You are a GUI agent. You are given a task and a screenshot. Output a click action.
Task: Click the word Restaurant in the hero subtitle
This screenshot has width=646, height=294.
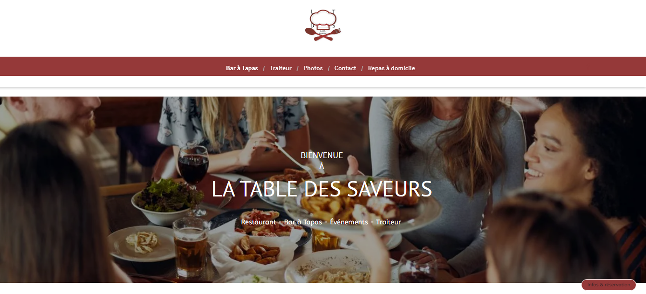pyautogui.click(x=259, y=222)
